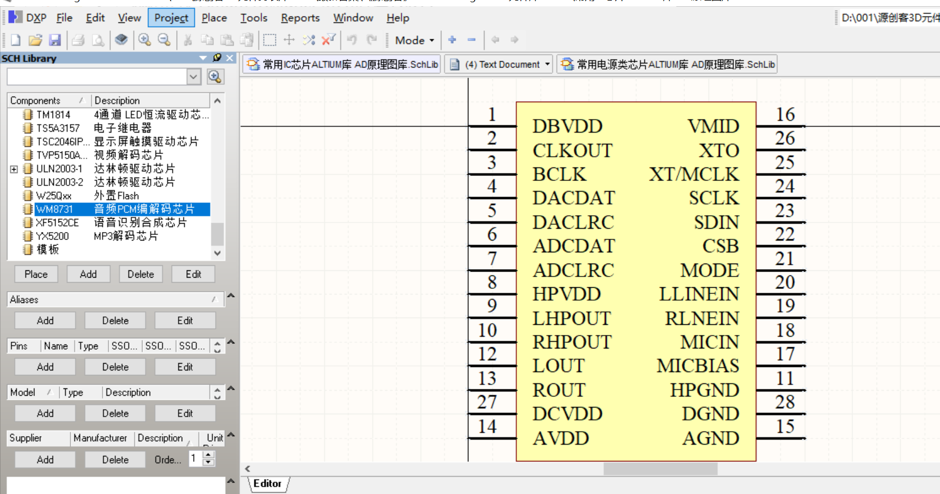Click the Paste icon
This screenshot has height=494, width=940.
pos(227,40)
